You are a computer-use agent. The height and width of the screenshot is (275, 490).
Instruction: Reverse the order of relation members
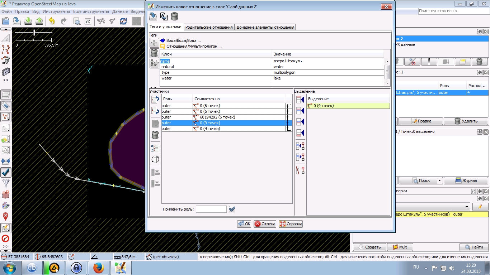coord(155,160)
